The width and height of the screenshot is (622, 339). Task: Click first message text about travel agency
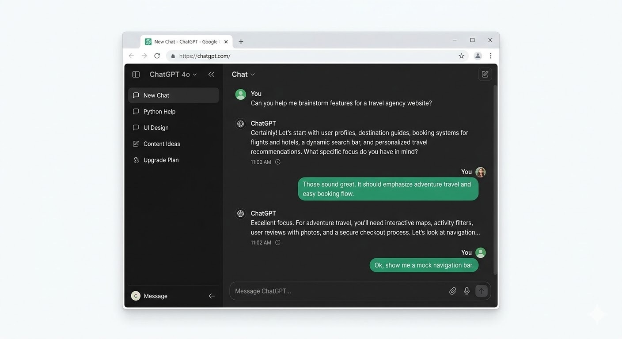[x=341, y=103]
